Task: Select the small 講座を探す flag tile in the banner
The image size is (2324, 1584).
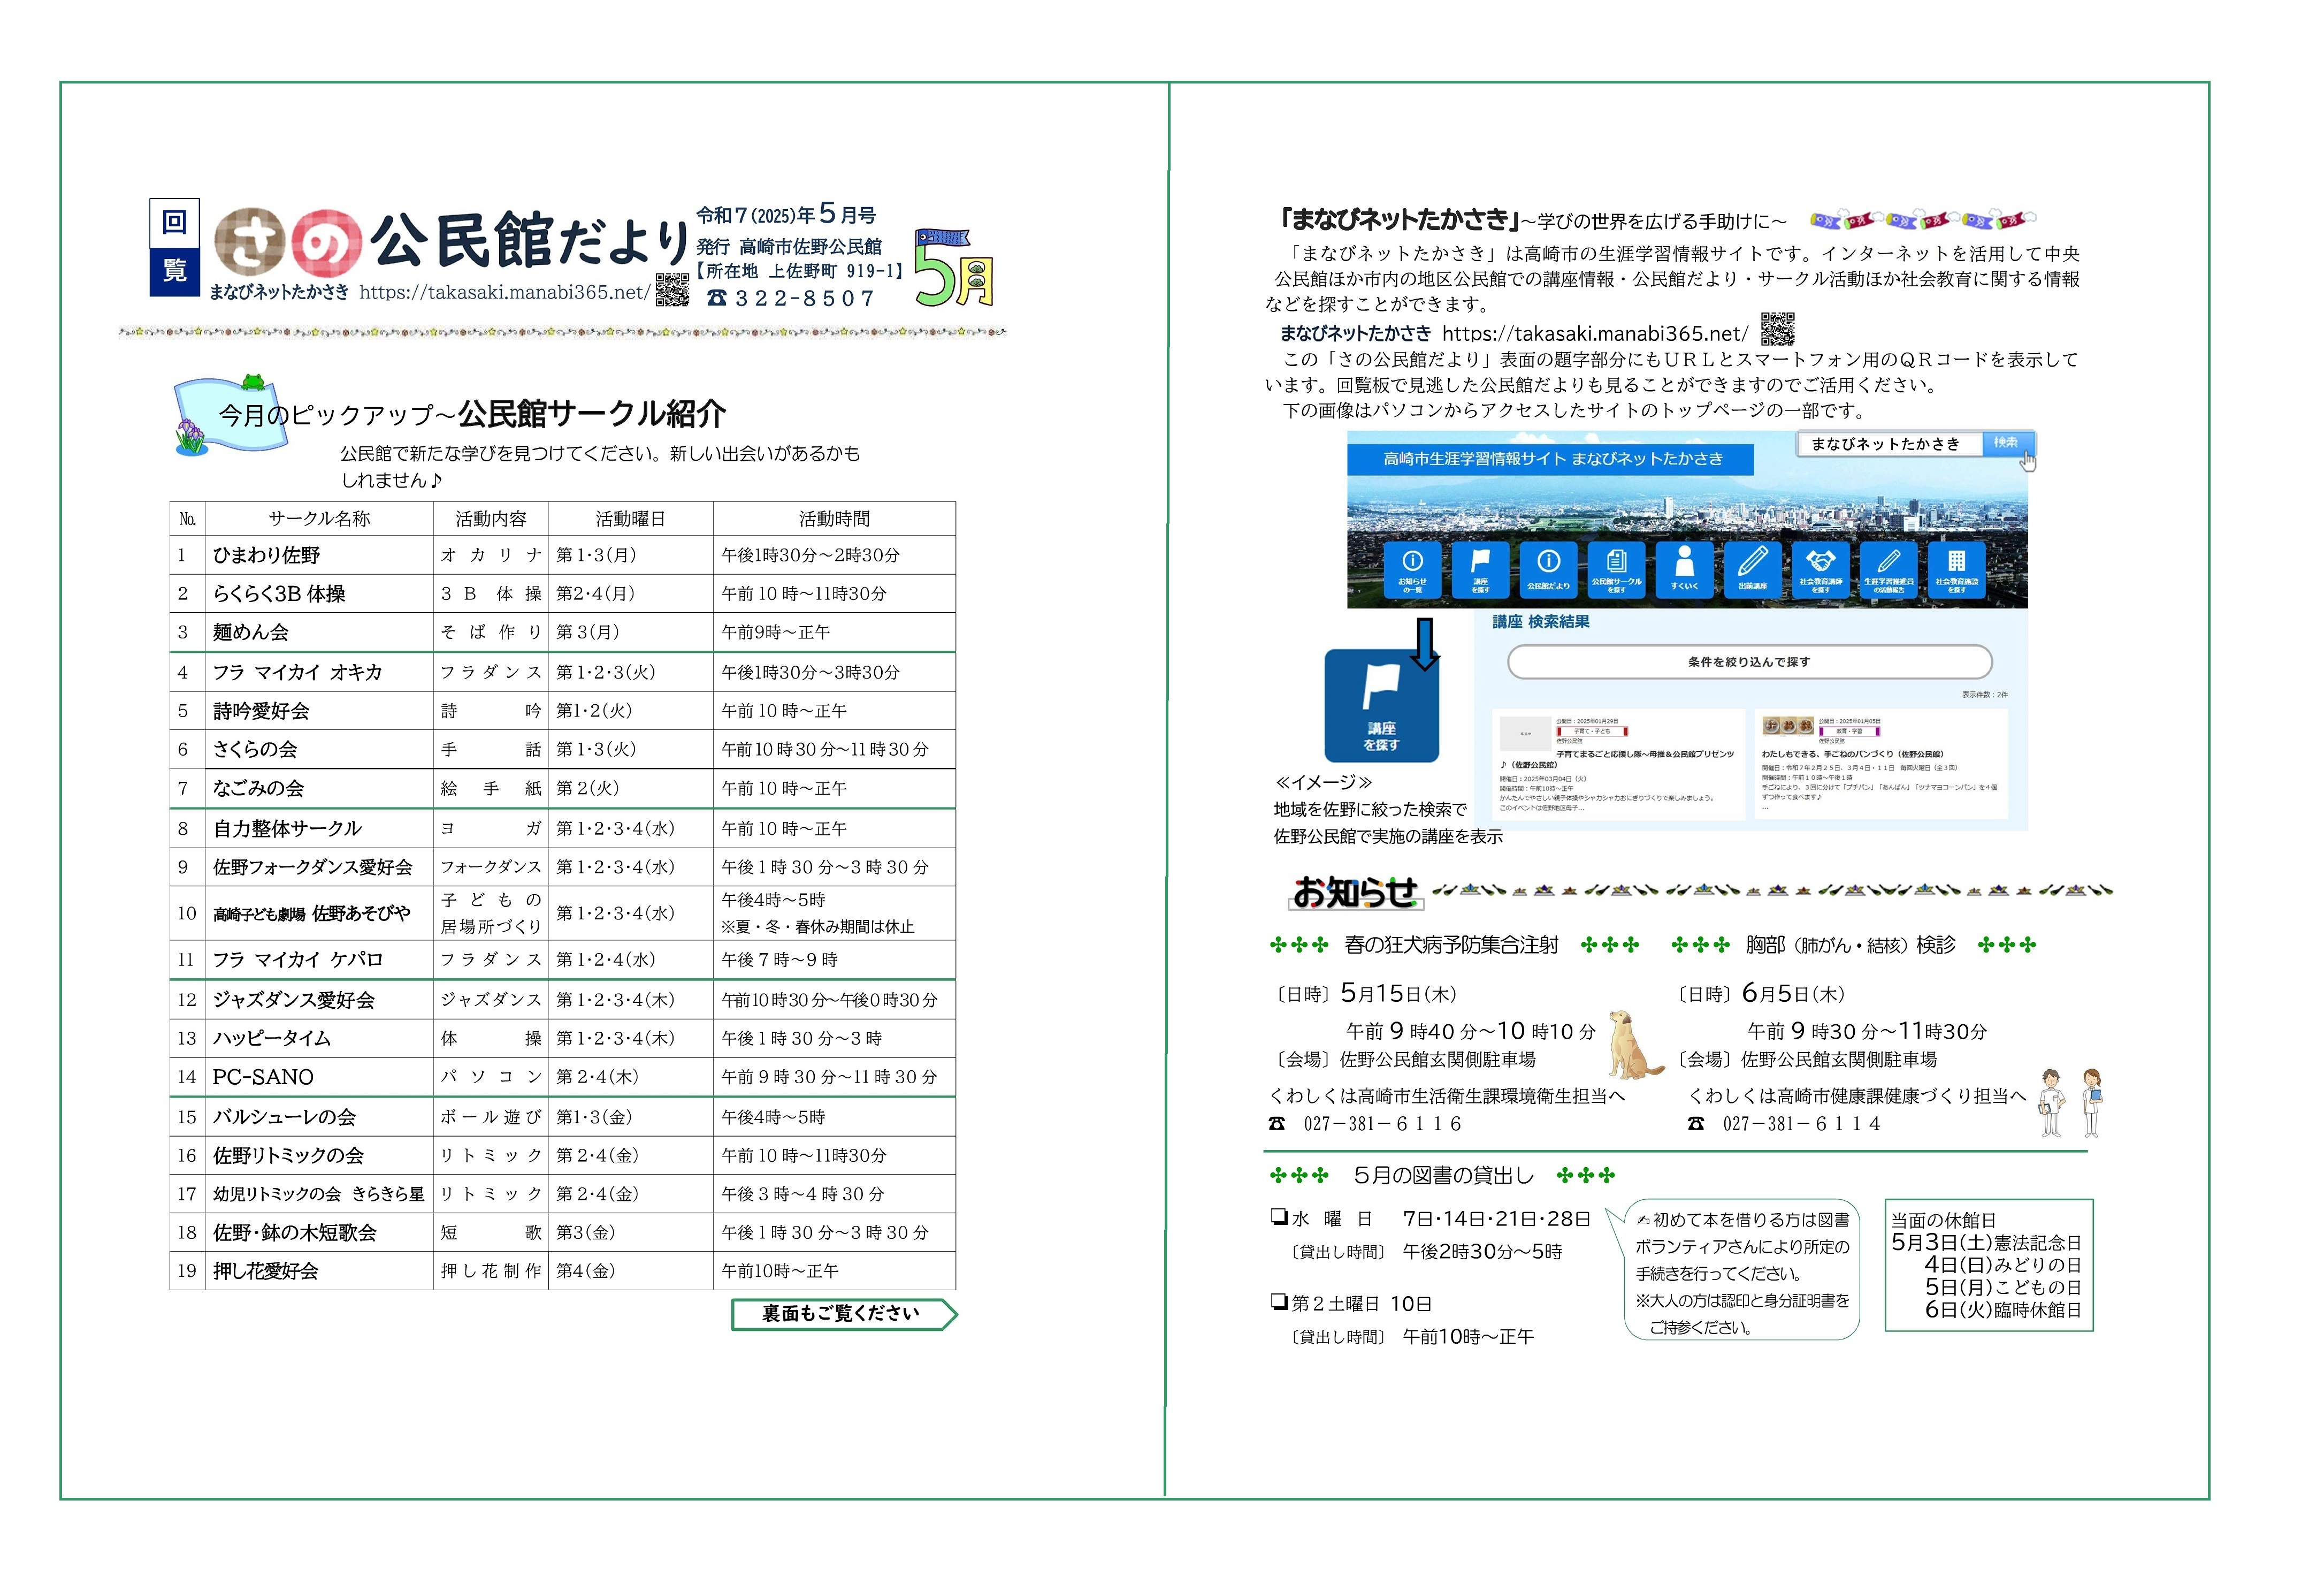Action: pyautogui.click(x=1480, y=569)
